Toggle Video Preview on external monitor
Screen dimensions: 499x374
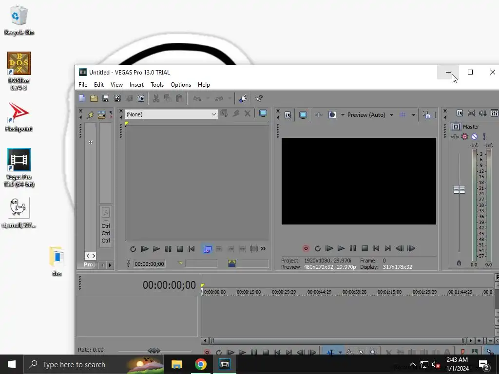tap(303, 115)
